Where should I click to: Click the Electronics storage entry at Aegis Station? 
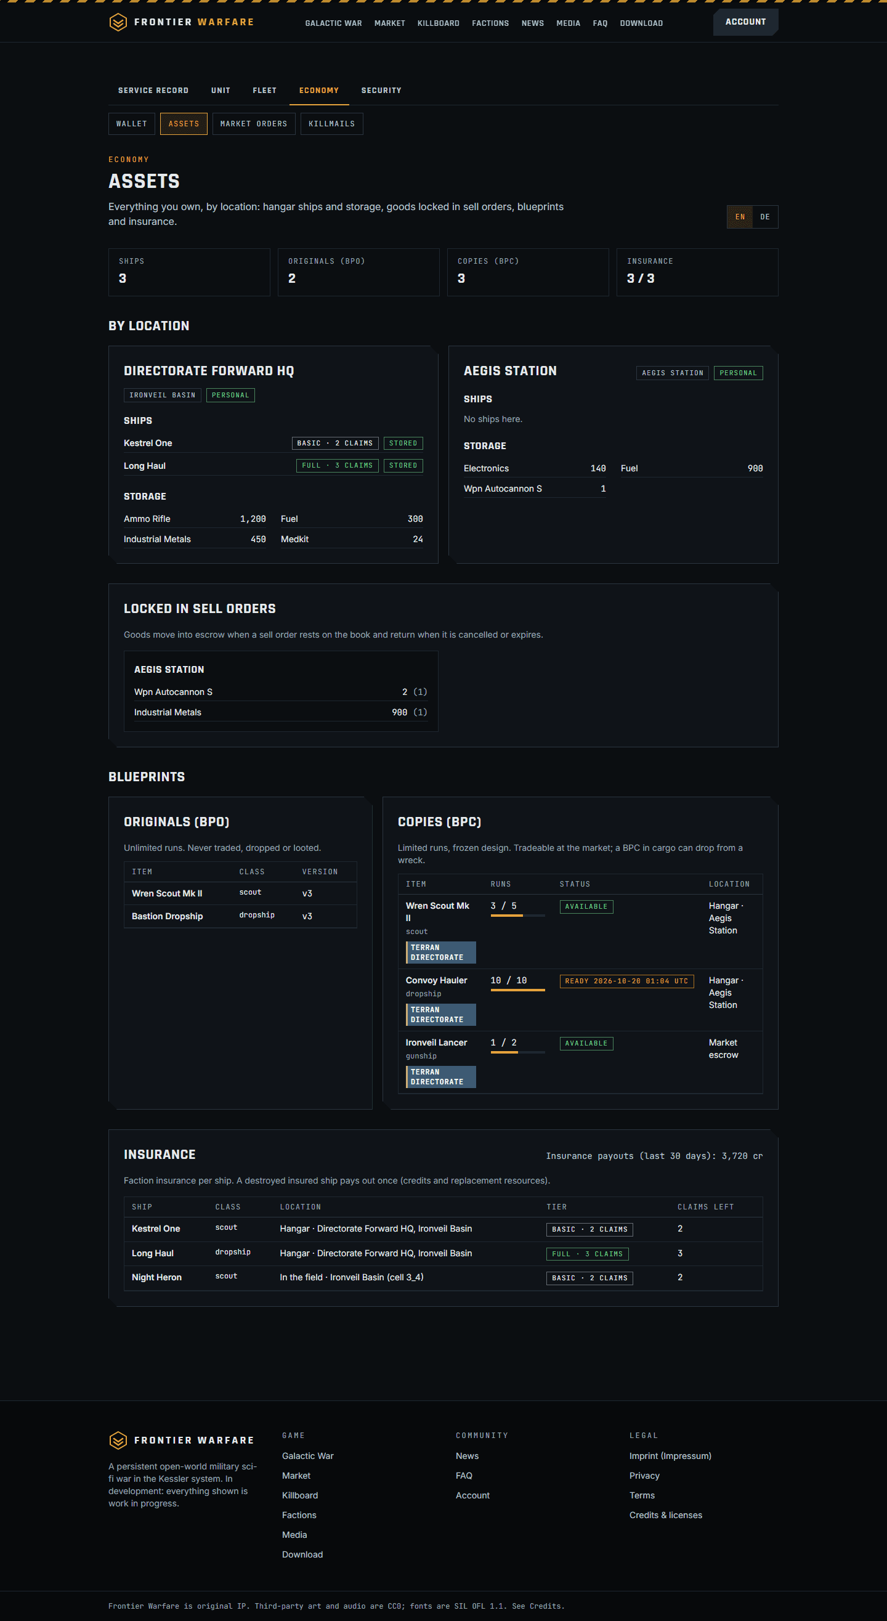coord(535,468)
